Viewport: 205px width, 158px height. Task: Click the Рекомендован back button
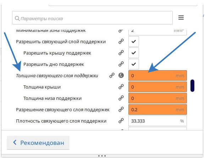[38, 143]
